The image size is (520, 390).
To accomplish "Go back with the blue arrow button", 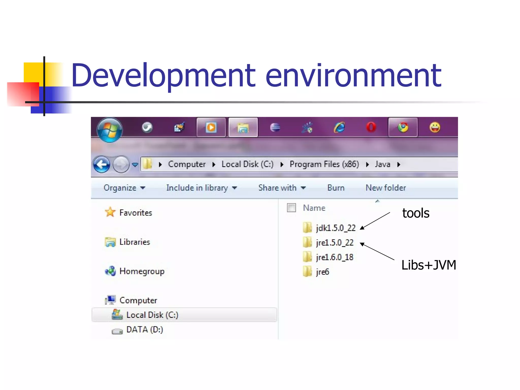I will (x=102, y=165).
